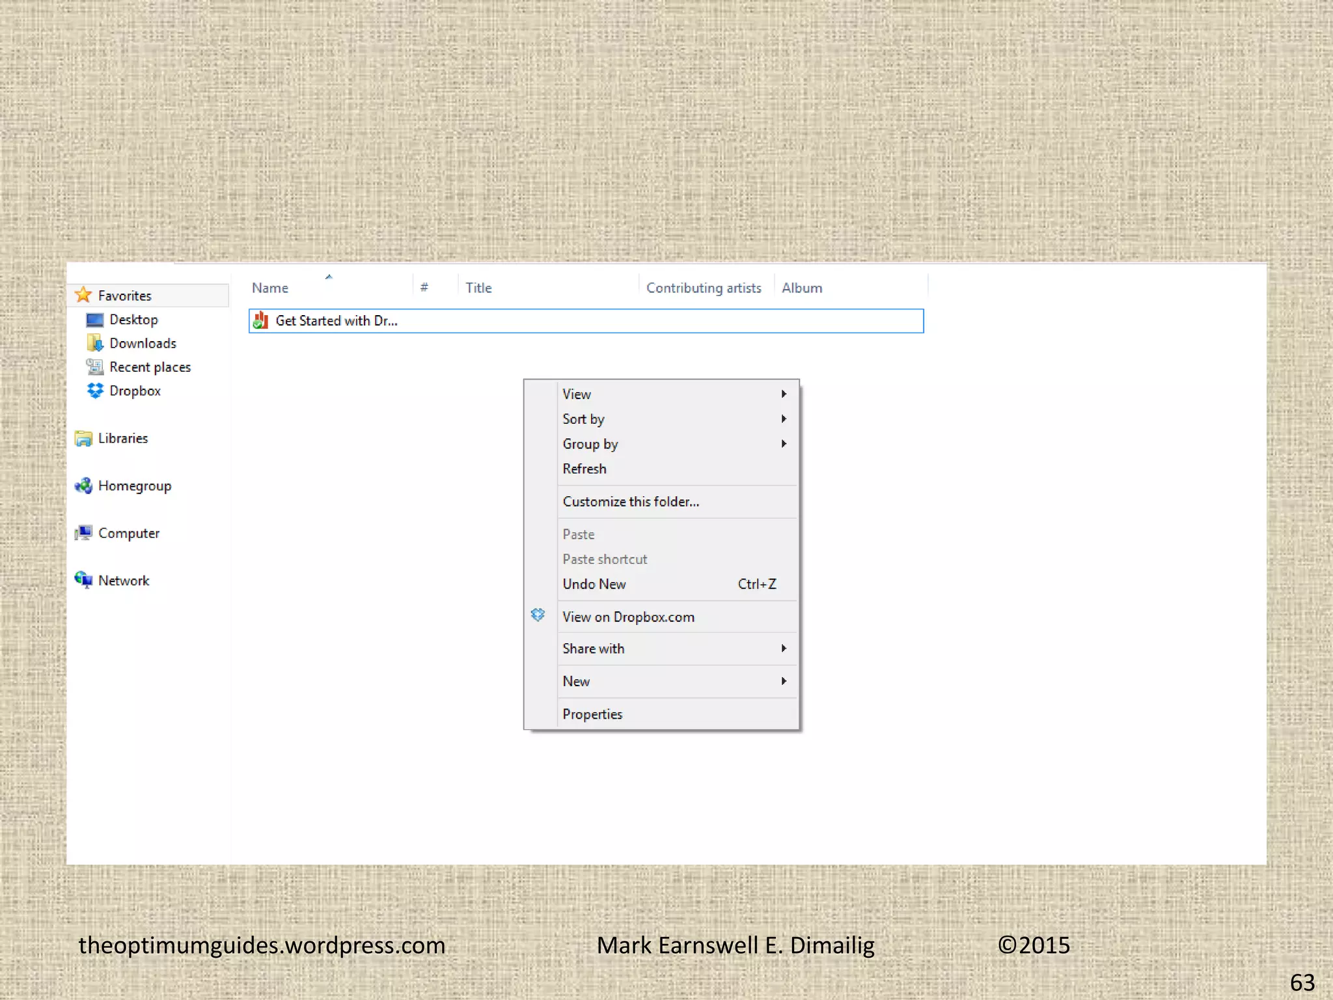Click the Dropbox icon in sidebar

[95, 391]
